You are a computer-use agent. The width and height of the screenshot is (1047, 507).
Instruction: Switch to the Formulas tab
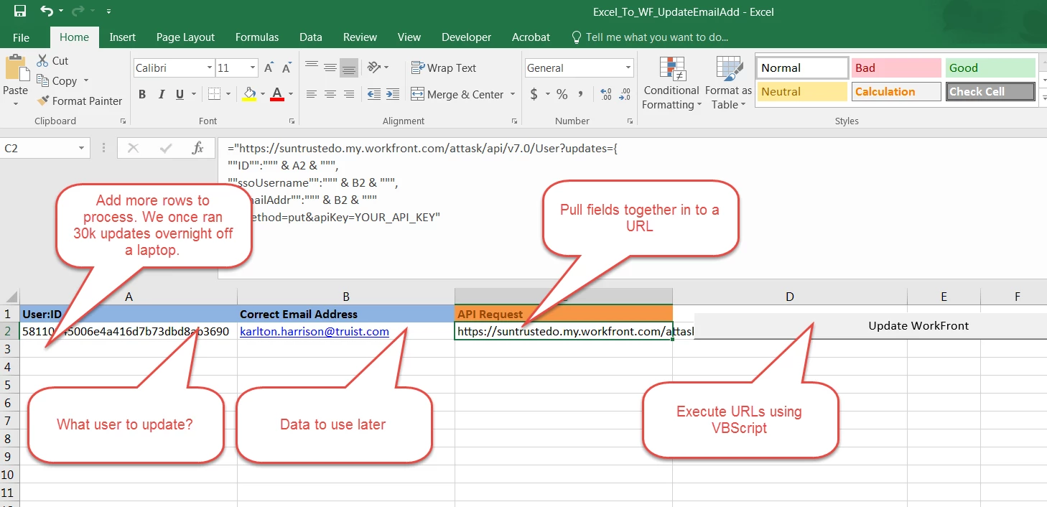pyautogui.click(x=257, y=37)
